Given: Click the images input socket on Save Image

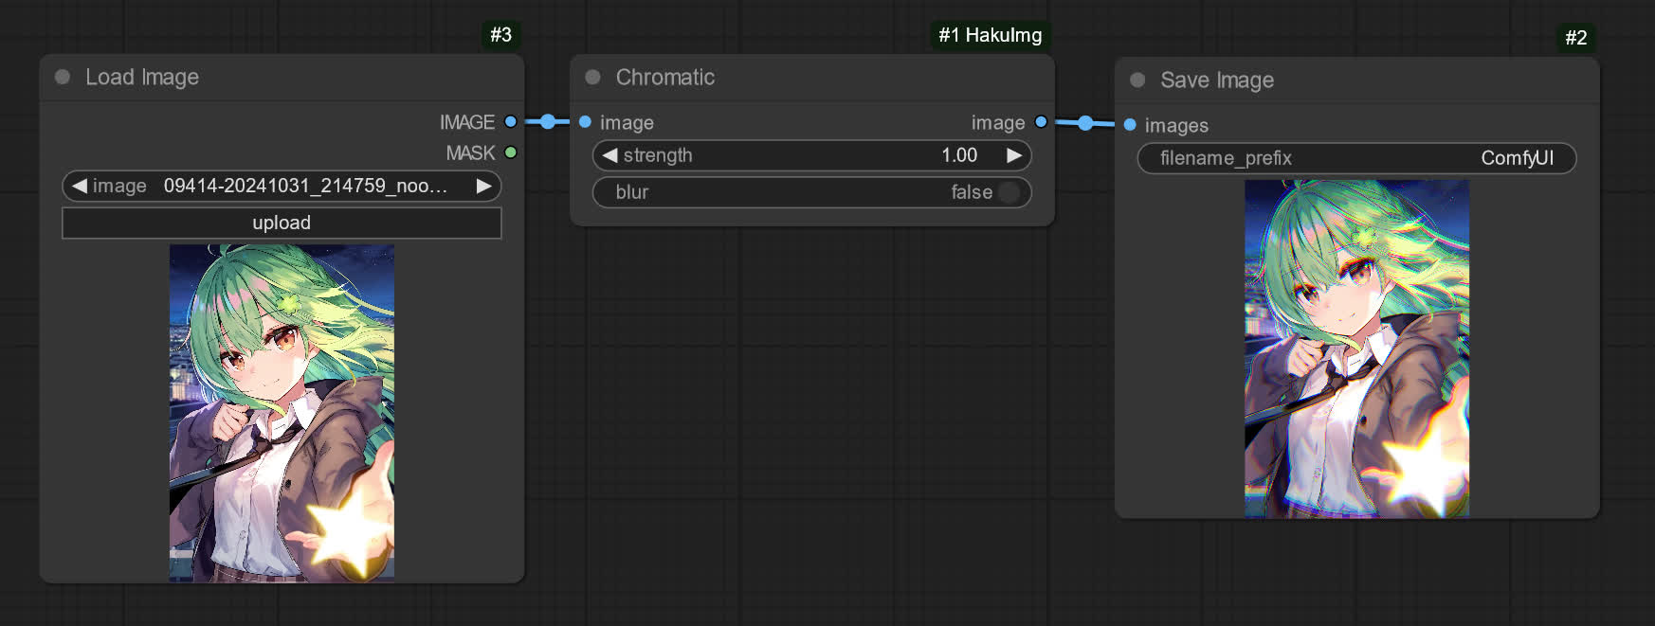Looking at the screenshot, I should point(1130,124).
